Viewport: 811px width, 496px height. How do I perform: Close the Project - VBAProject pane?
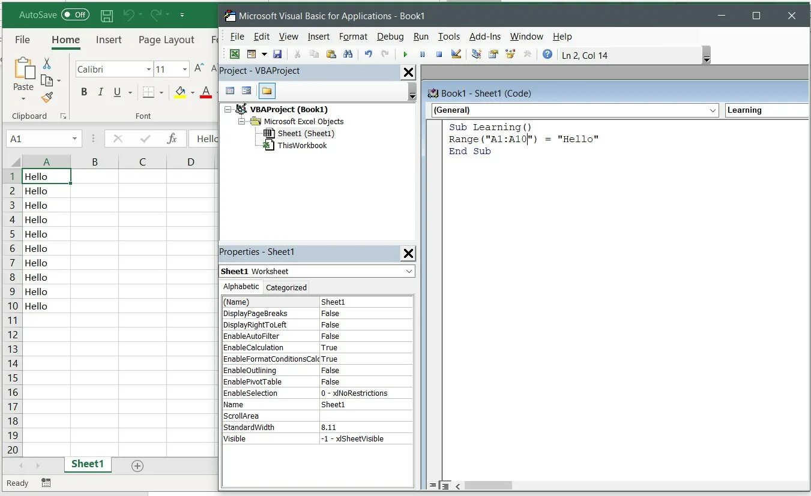[x=408, y=73]
